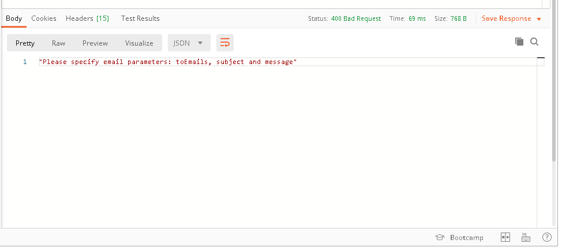
Task: Open the Headers (15) tab
Action: (88, 18)
